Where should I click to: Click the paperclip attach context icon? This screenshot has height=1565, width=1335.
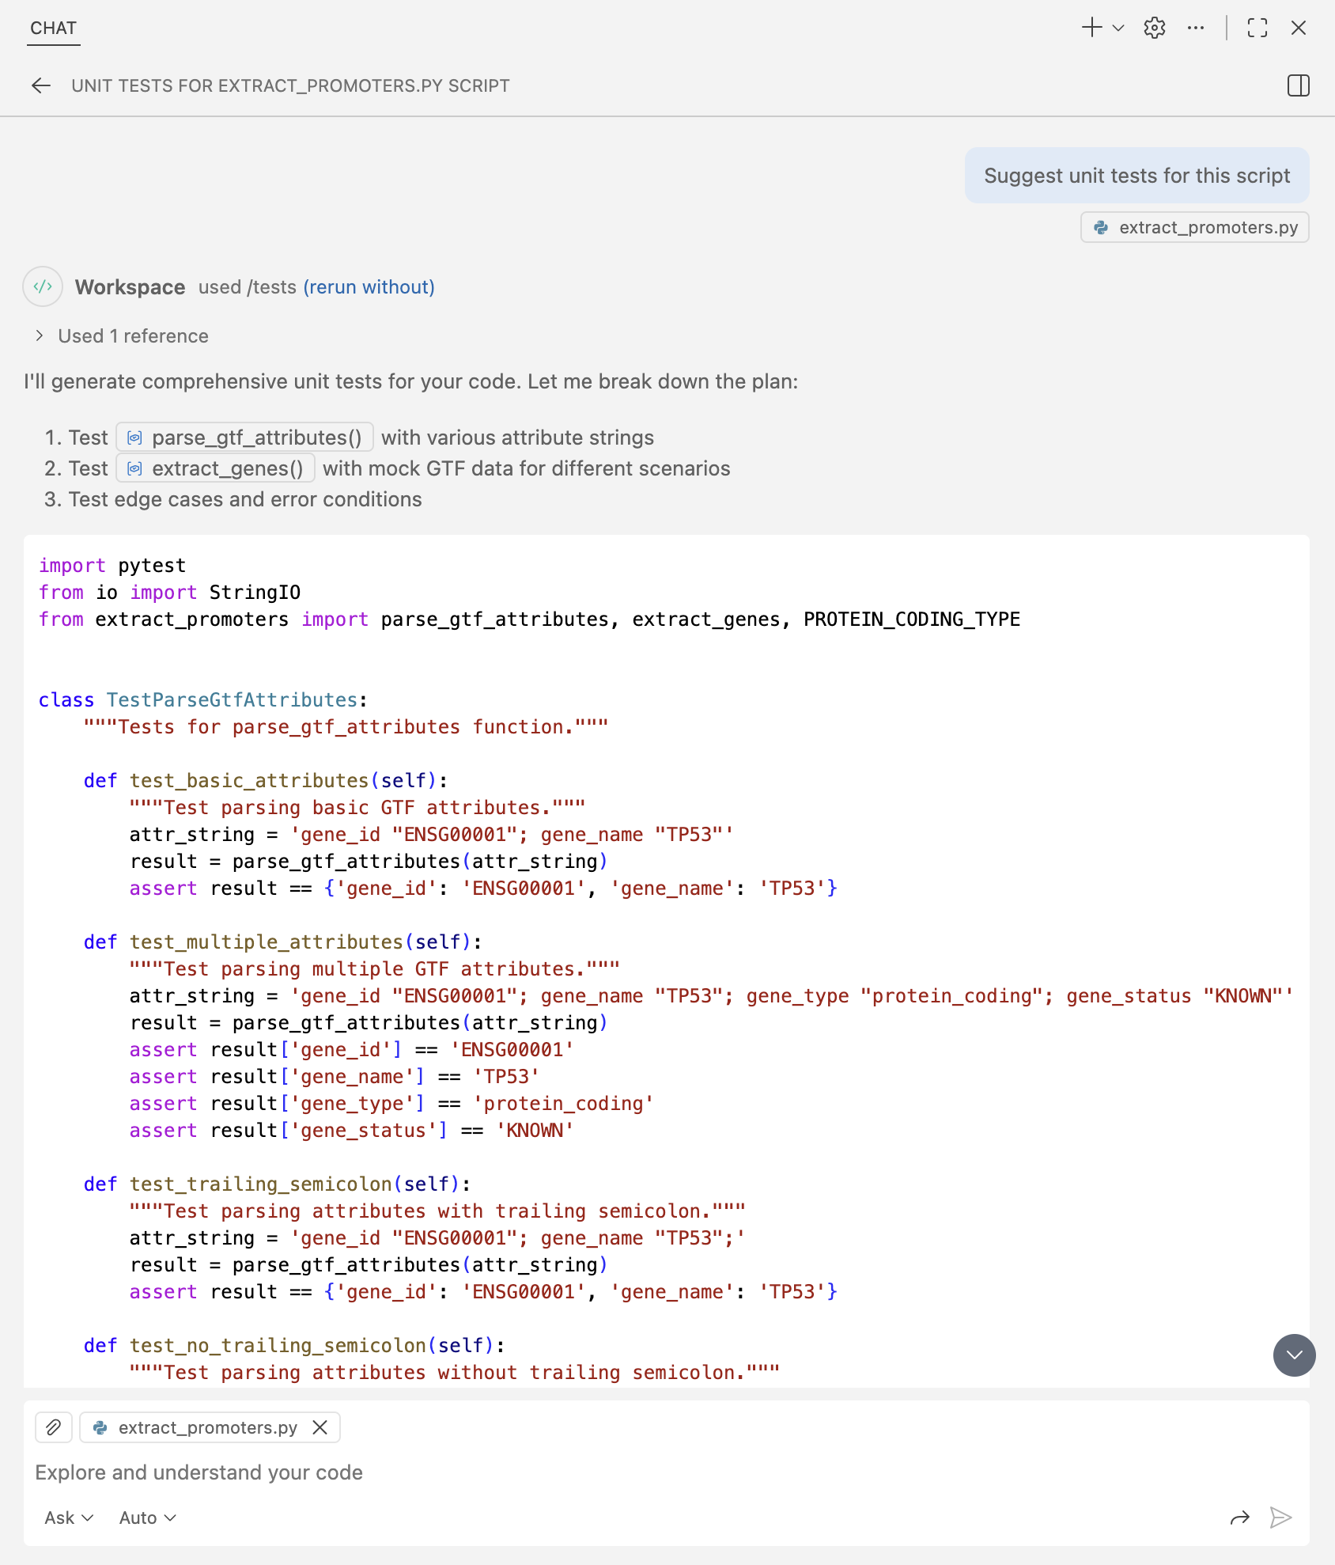pos(54,1427)
